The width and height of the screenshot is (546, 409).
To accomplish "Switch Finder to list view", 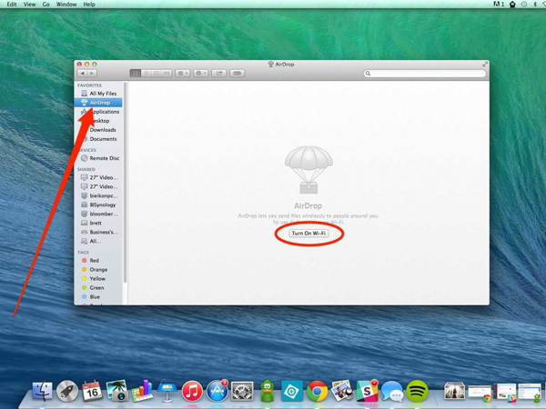I will pos(146,74).
